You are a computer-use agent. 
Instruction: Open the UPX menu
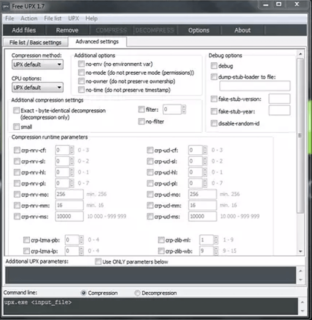coord(73,18)
